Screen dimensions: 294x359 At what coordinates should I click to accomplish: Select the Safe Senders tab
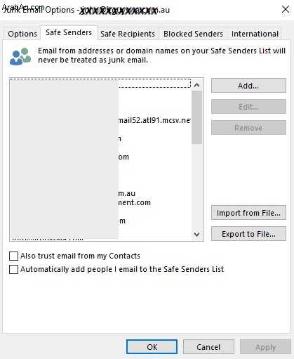(x=69, y=32)
